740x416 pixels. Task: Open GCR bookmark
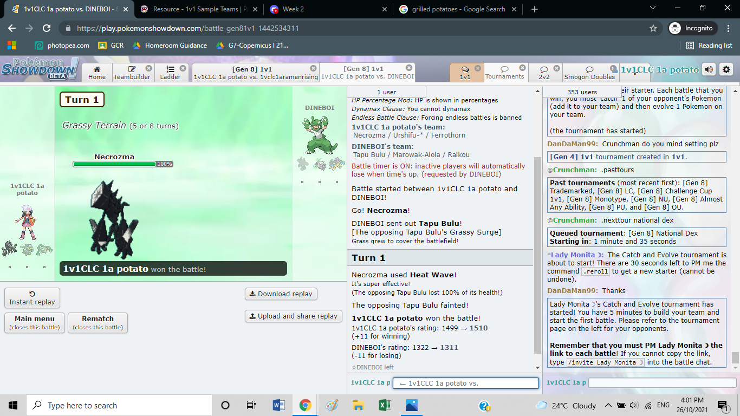[x=111, y=45]
